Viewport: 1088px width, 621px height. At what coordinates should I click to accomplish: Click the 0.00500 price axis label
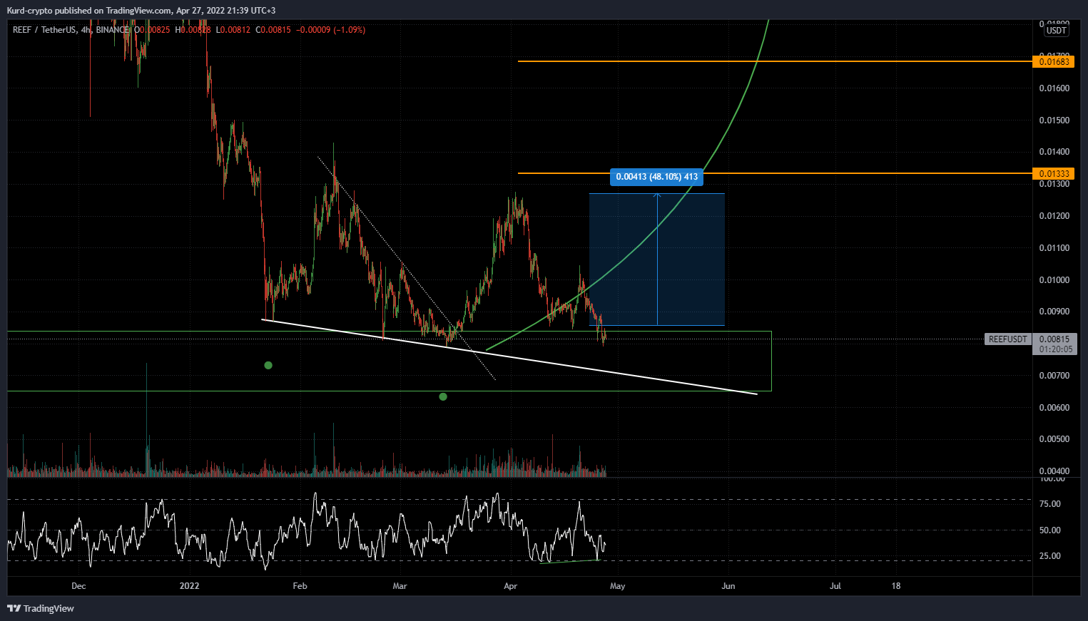(x=1054, y=439)
